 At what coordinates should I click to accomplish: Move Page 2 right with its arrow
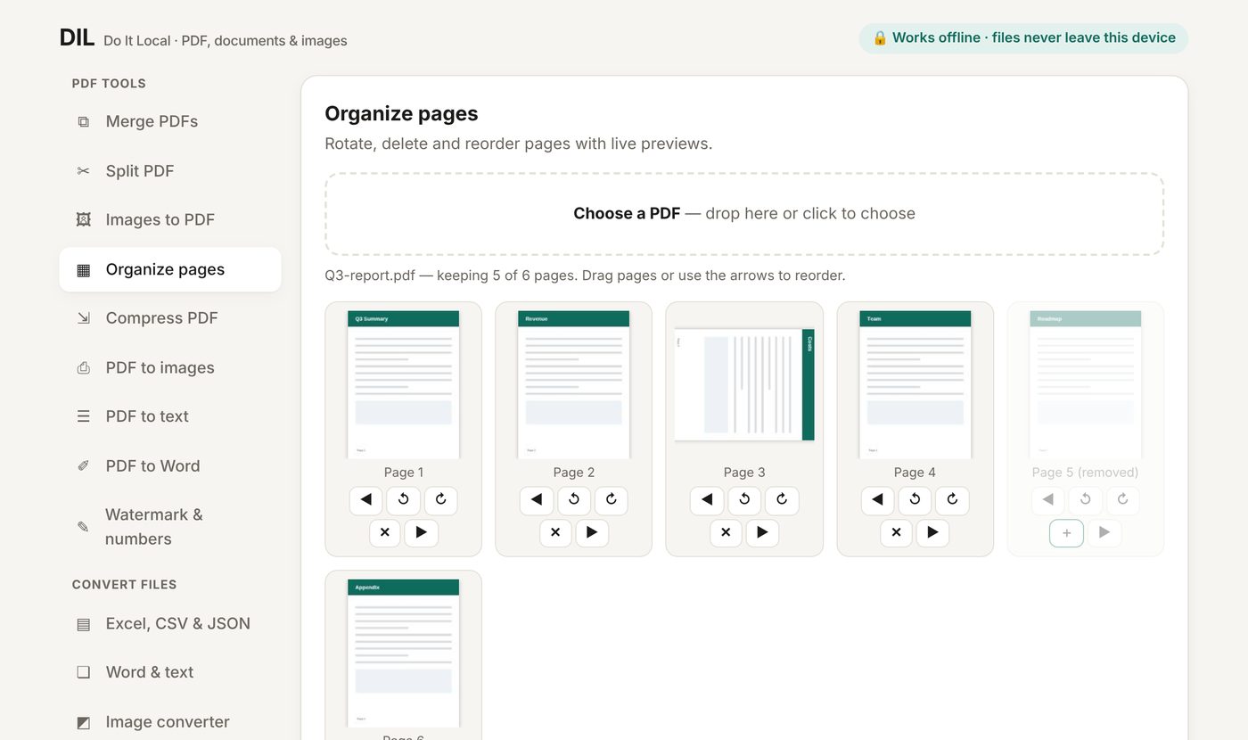[x=592, y=533]
